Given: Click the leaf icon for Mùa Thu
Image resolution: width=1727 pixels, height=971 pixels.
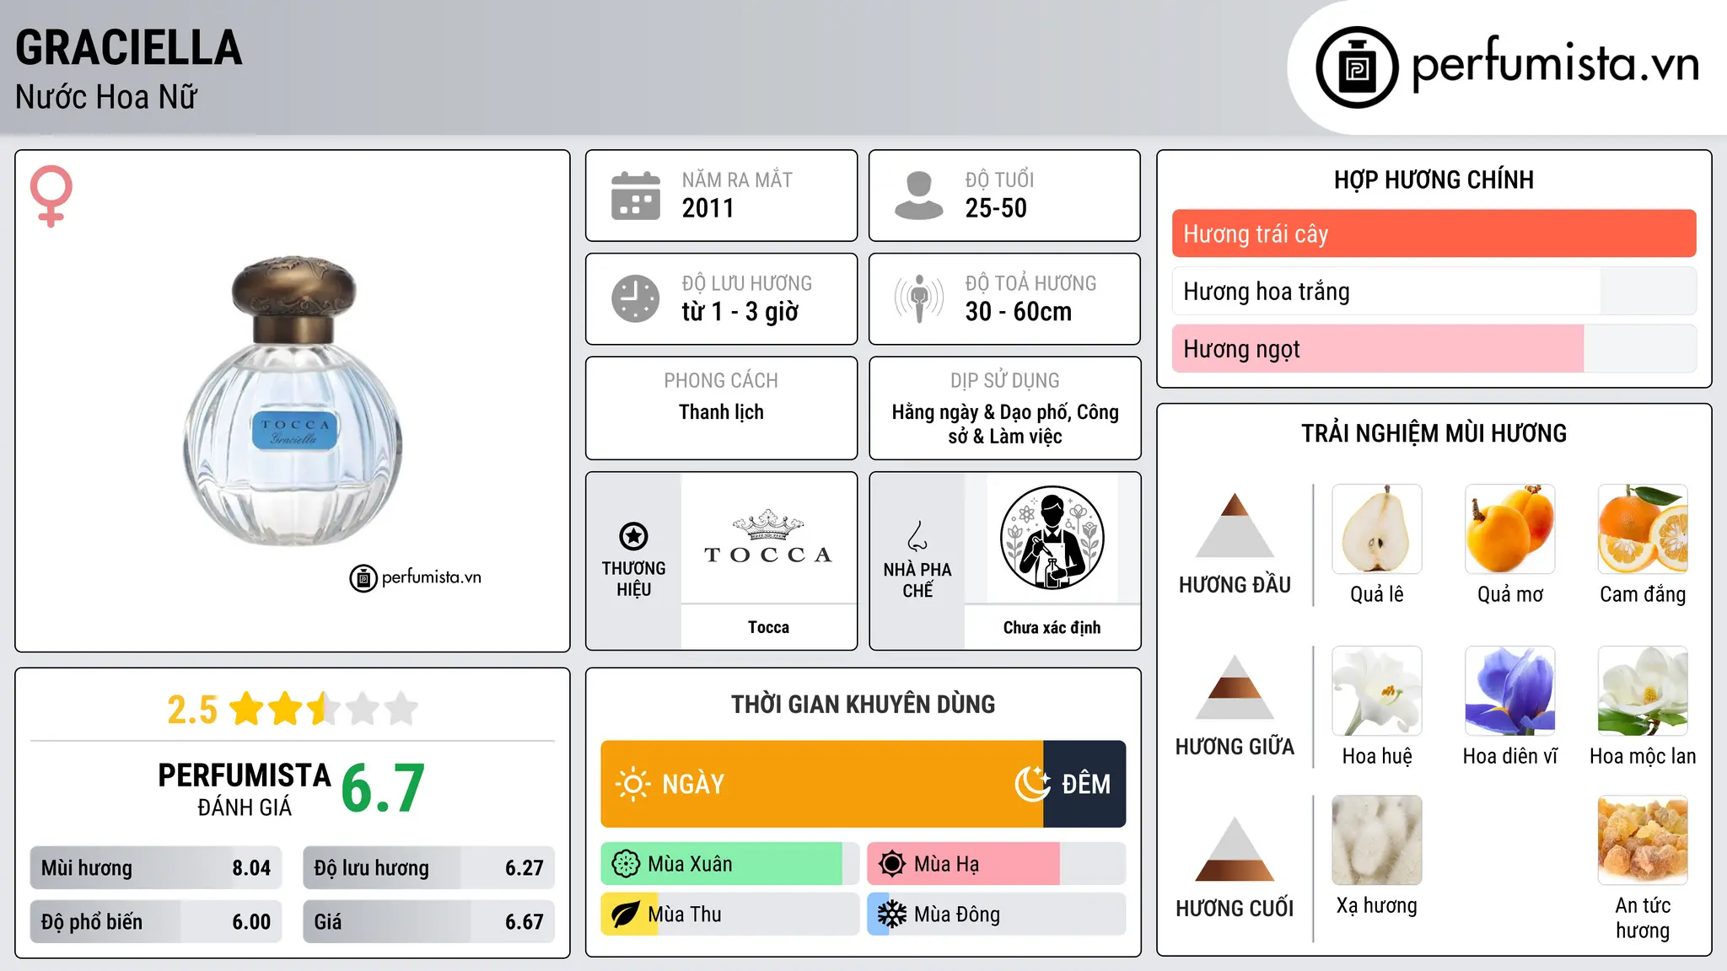Looking at the screenshot, I should pos(626,915).
